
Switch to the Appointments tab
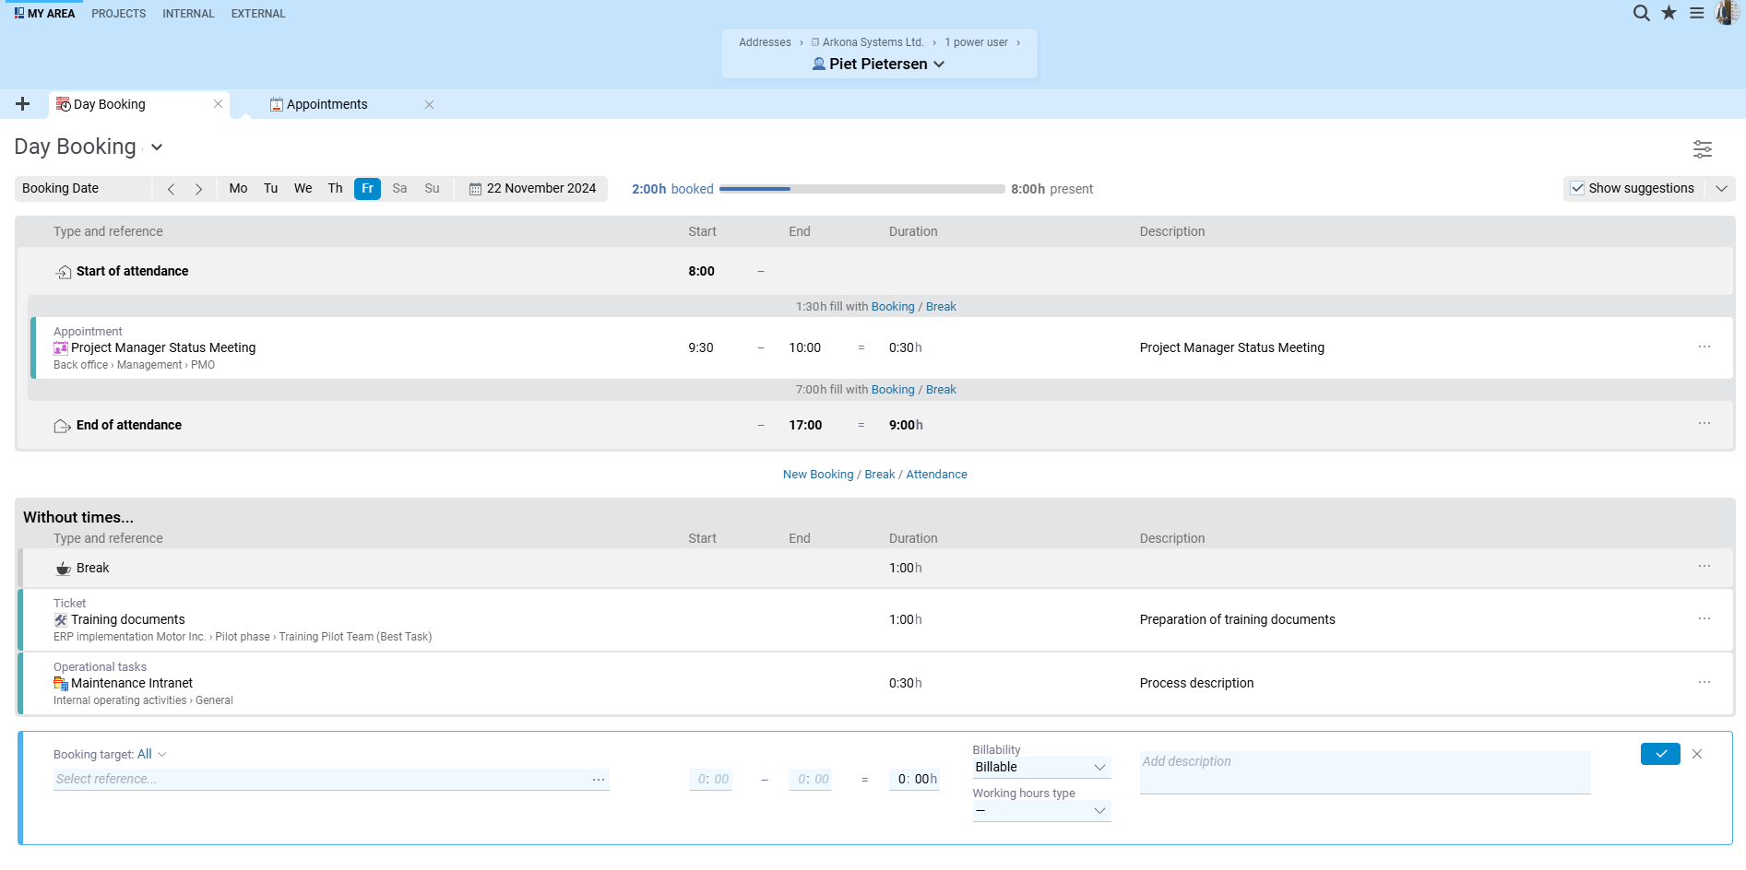(x=327, y=104)
